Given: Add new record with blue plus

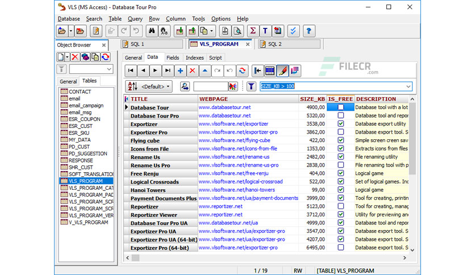Looking at the screenshot, I should click(180, 70).
